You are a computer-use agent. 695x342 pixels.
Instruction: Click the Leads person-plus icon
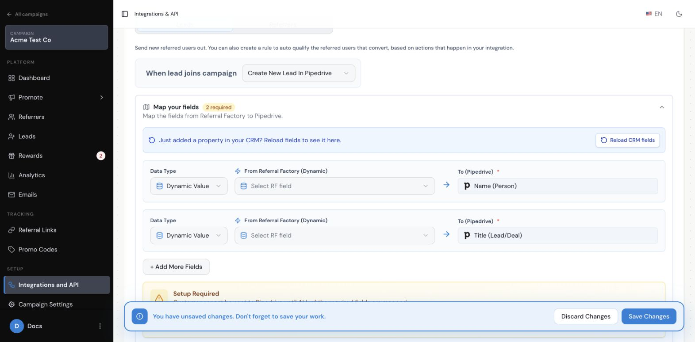point(12,137)
